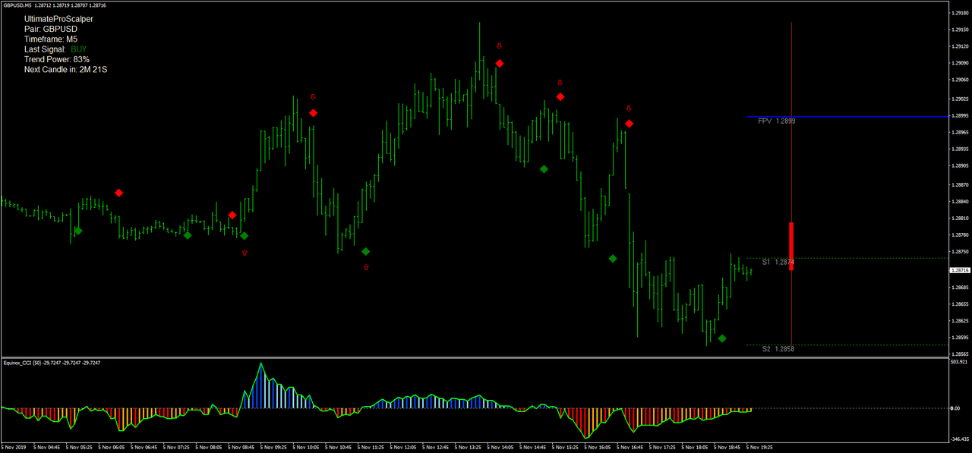Click the red sell diamond at the chart's highest peak

click(499, 64)
